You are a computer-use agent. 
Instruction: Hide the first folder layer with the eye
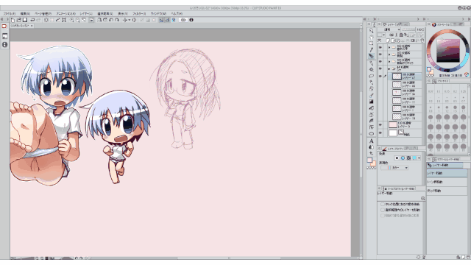tap(380, 47)
